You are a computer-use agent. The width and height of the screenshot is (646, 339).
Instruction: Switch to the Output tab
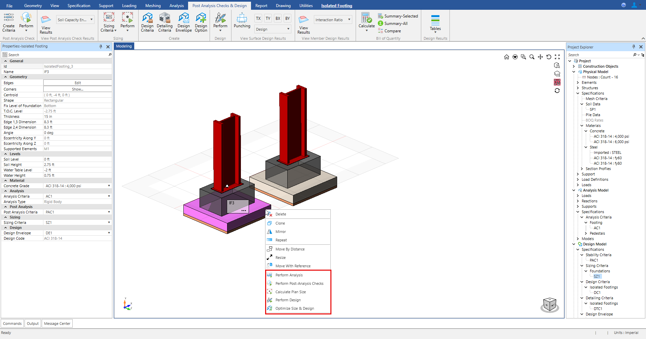click(33, 324)
